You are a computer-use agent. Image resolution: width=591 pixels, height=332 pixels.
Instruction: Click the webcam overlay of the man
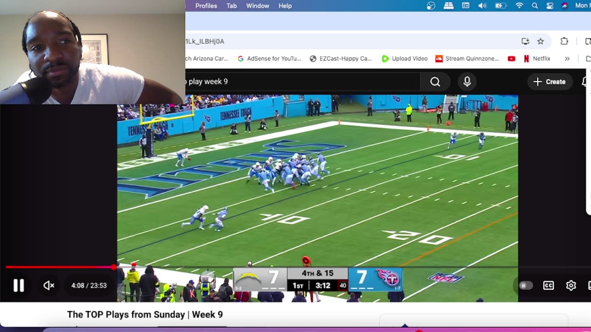(92, 52)
